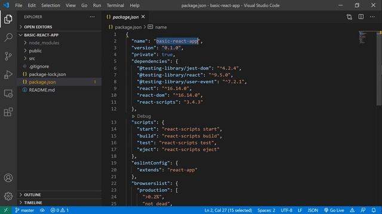Open Explorer Views and More Actions ellipsis
The image size is (382, 214).
(x=92, y=17)
